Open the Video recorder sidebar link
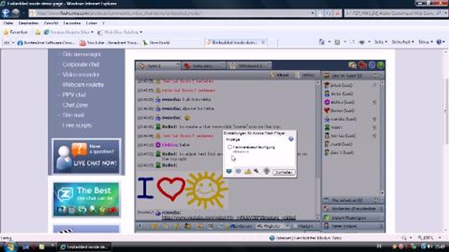 click(x=81, y=75)
